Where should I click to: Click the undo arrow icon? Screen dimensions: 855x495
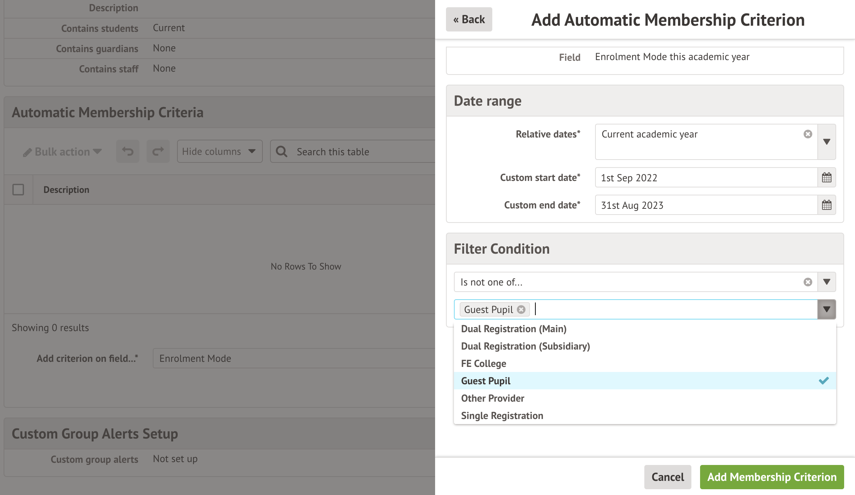point(128,151)
